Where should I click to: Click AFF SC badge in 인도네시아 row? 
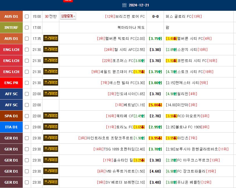click(x=11, y=94)
